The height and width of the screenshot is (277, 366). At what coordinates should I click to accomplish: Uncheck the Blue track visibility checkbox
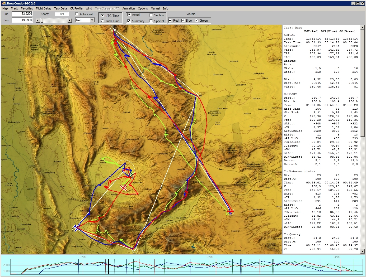[x=183, y=20]
